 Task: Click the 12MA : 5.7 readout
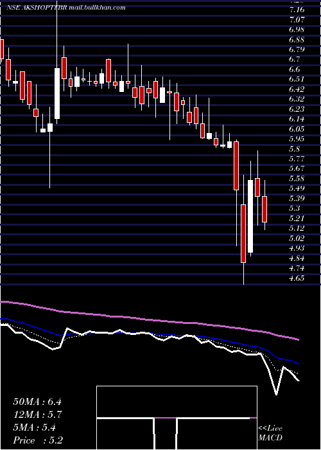pos(38,415)
